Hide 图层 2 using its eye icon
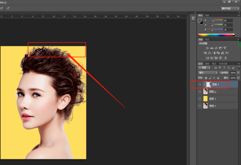 pyautogui.click(x=200, y=99)
